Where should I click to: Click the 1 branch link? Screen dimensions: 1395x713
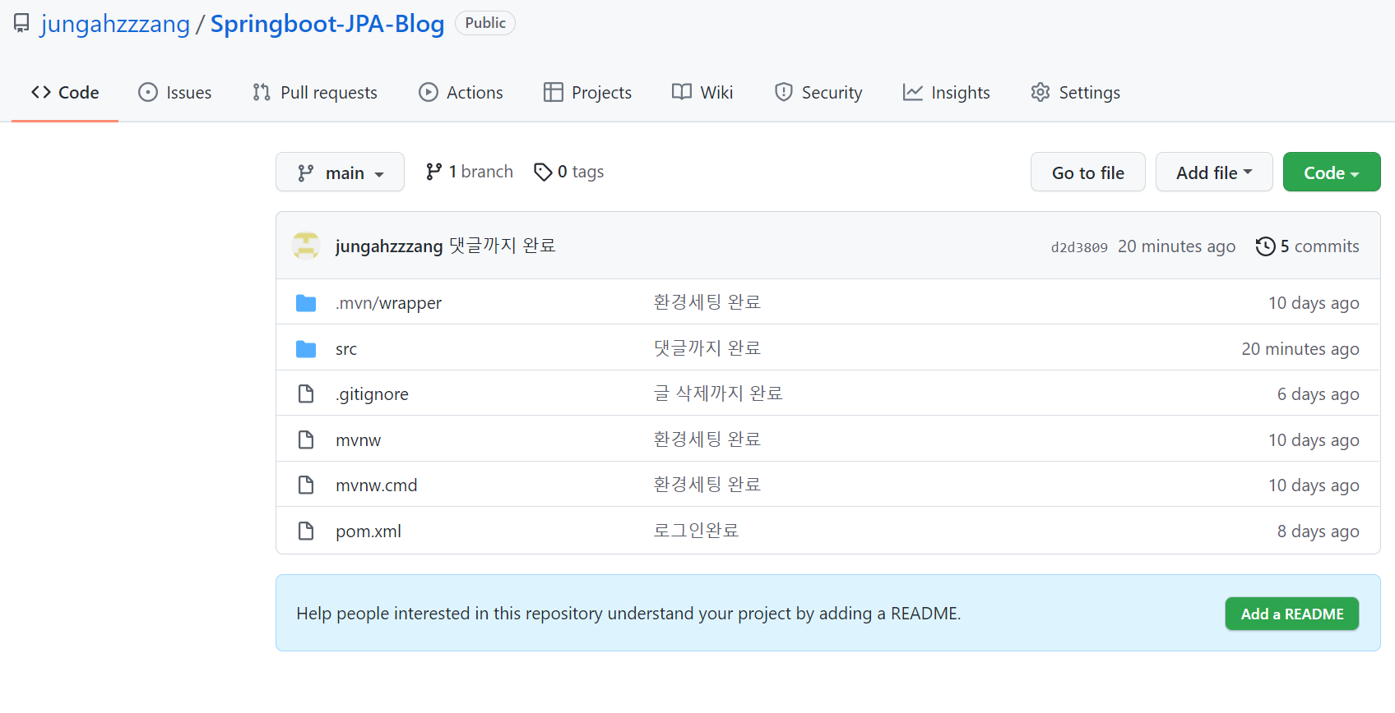(x=469, y=172)
